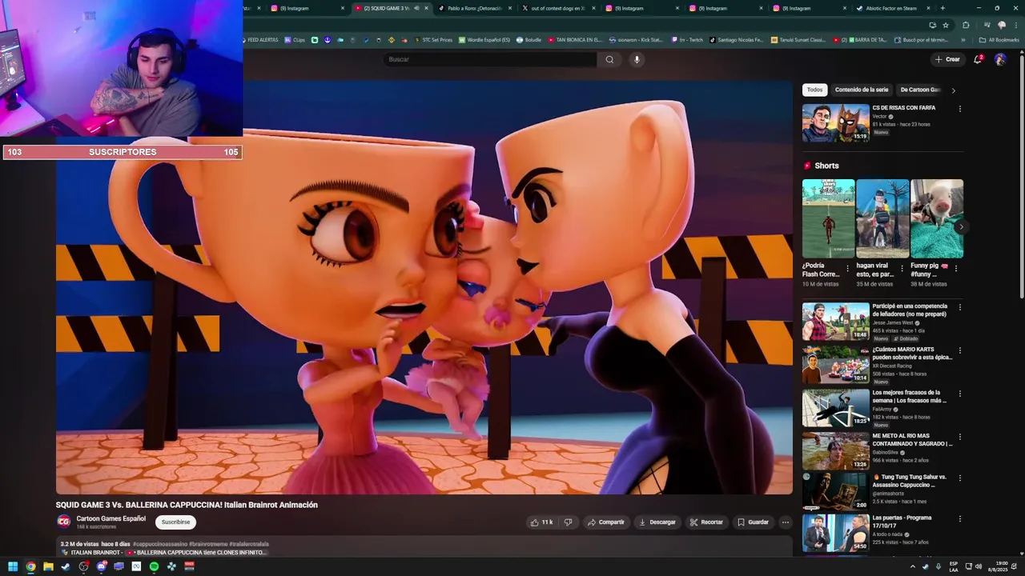Open Shorts section logo icon
1025x576 pixels.
[x=807, y=166]
